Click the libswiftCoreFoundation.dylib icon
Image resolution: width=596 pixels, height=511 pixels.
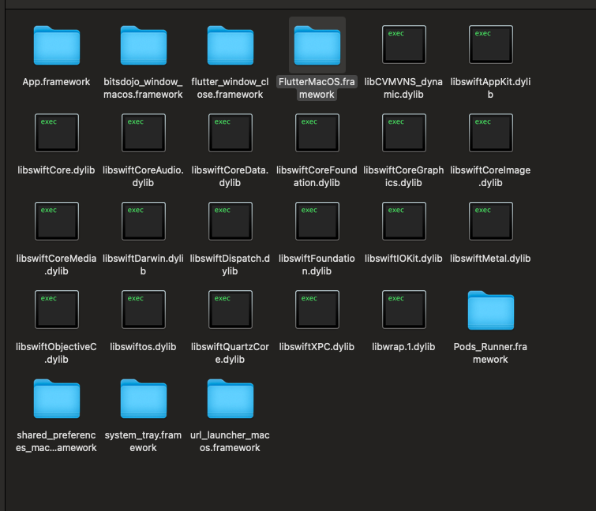click(x=317, y=133)
